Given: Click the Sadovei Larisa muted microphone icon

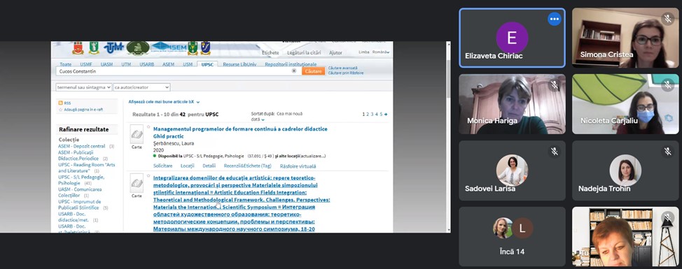Looking at the screenshot, I should (554, 152).
